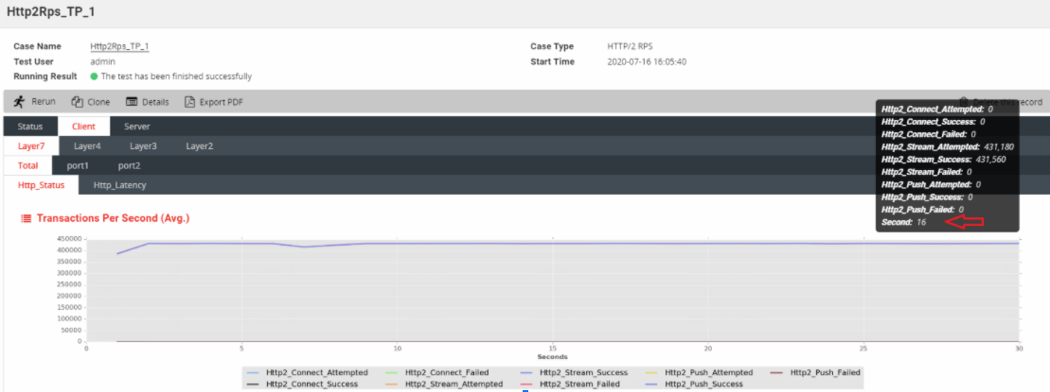The width and height of the screenshot is (1050, 392).
Task: Toggle Http2_Push_Success series in legend
Action: [694, 384]
